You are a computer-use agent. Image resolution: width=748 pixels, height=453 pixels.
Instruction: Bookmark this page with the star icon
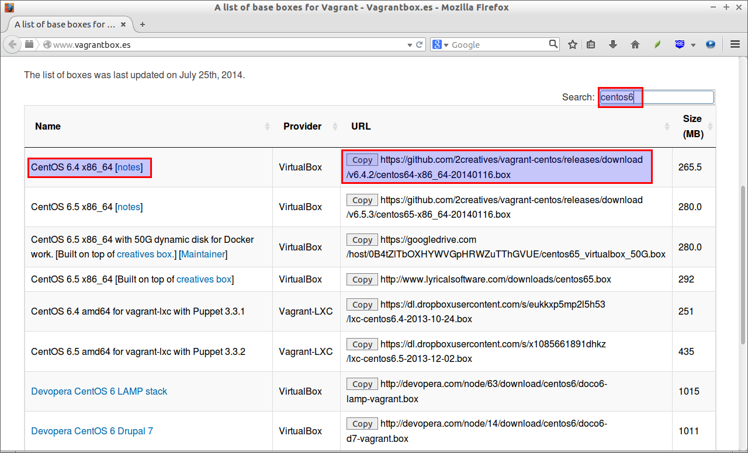573,44
